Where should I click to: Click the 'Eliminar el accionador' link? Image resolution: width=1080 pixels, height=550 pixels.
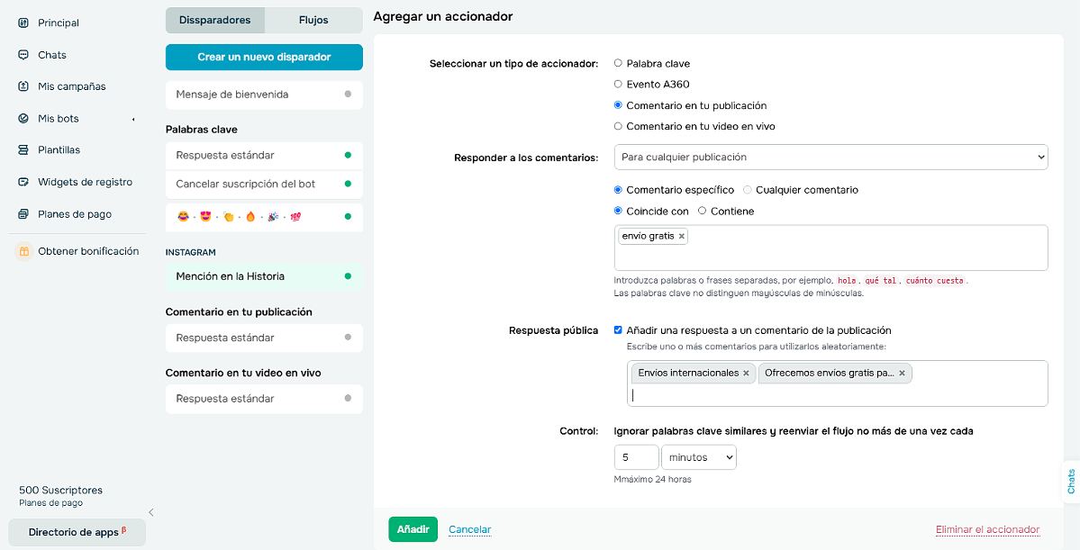coord(987,529)
